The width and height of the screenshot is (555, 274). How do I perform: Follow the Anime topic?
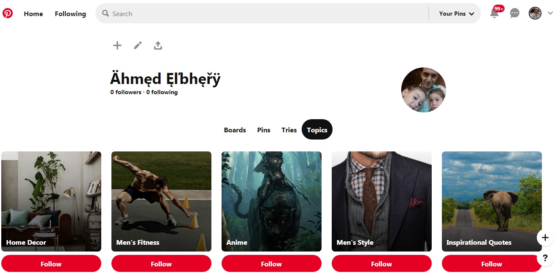click(x=272, y=264)
